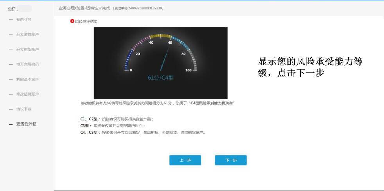Open 我的业务 in the sidebar
The width and height of the screenshot is (384, 191).
click(24, 19)
